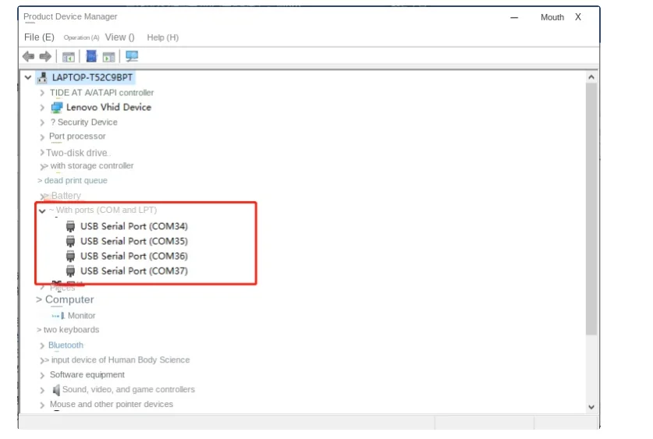Click the blue Properties toolbar icon
This screenshot has width=653, height=439.
pyautogui.click(x=91, y=56)
